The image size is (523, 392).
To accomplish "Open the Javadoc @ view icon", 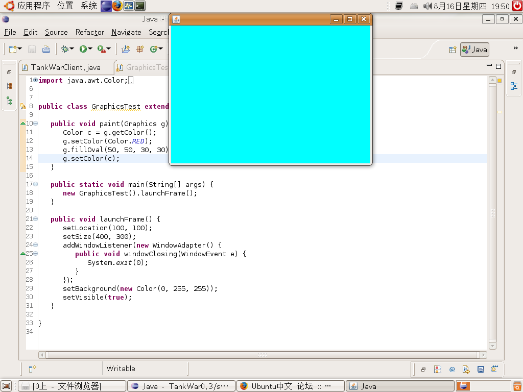I will (452, 370).
